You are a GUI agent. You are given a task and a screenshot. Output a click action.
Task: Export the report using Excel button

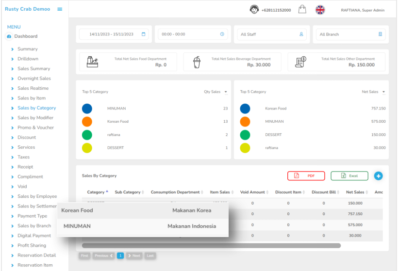click(349, 176)
